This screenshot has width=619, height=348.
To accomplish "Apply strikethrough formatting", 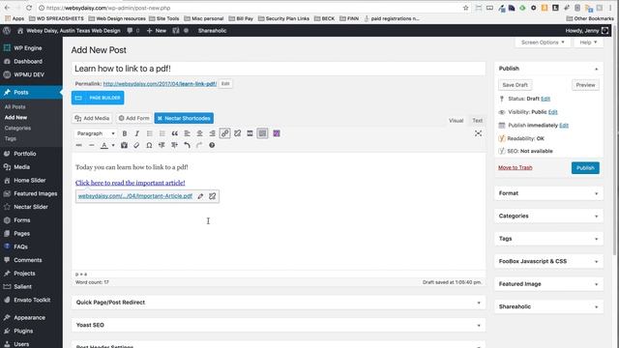I will click(79, 145).
